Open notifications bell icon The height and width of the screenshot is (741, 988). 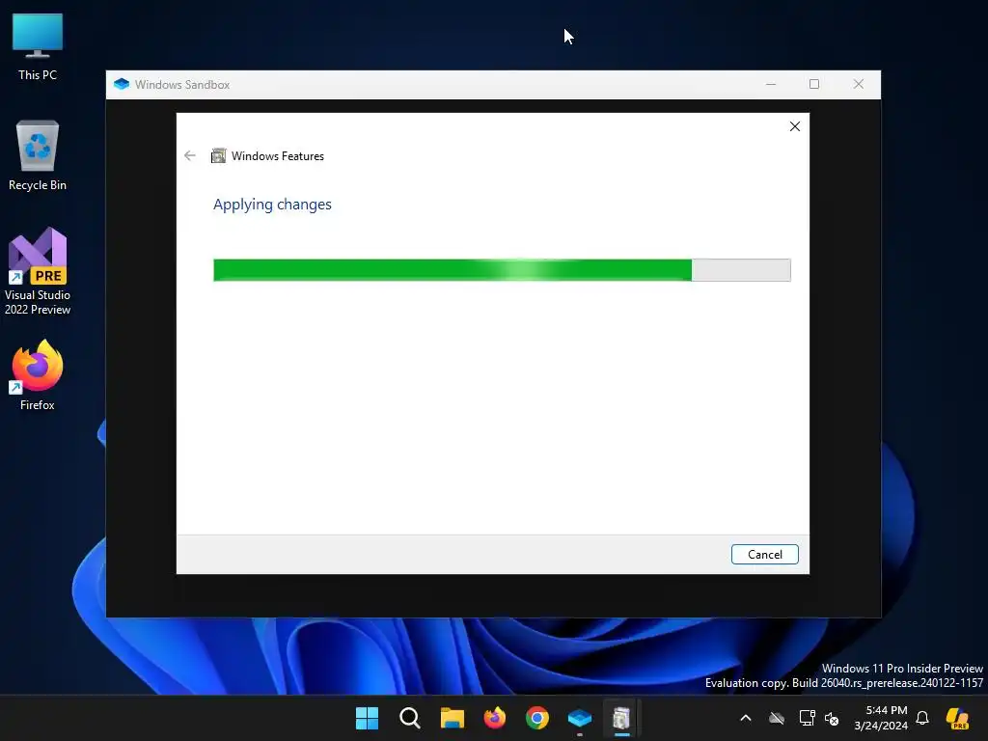click(922, 718)
